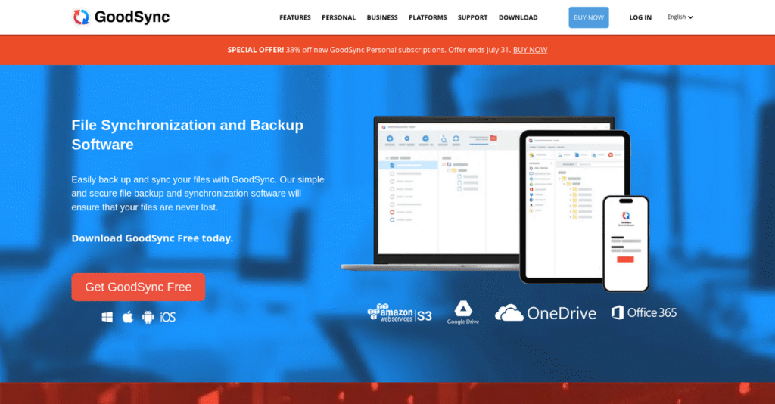
Task: Open the Features menu
Action: 295,17
